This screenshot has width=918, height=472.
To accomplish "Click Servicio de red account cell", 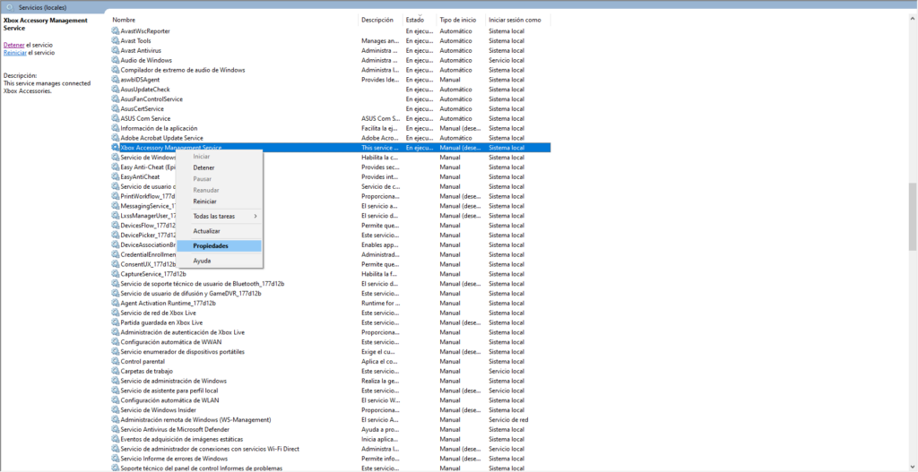I will (508, 420).
